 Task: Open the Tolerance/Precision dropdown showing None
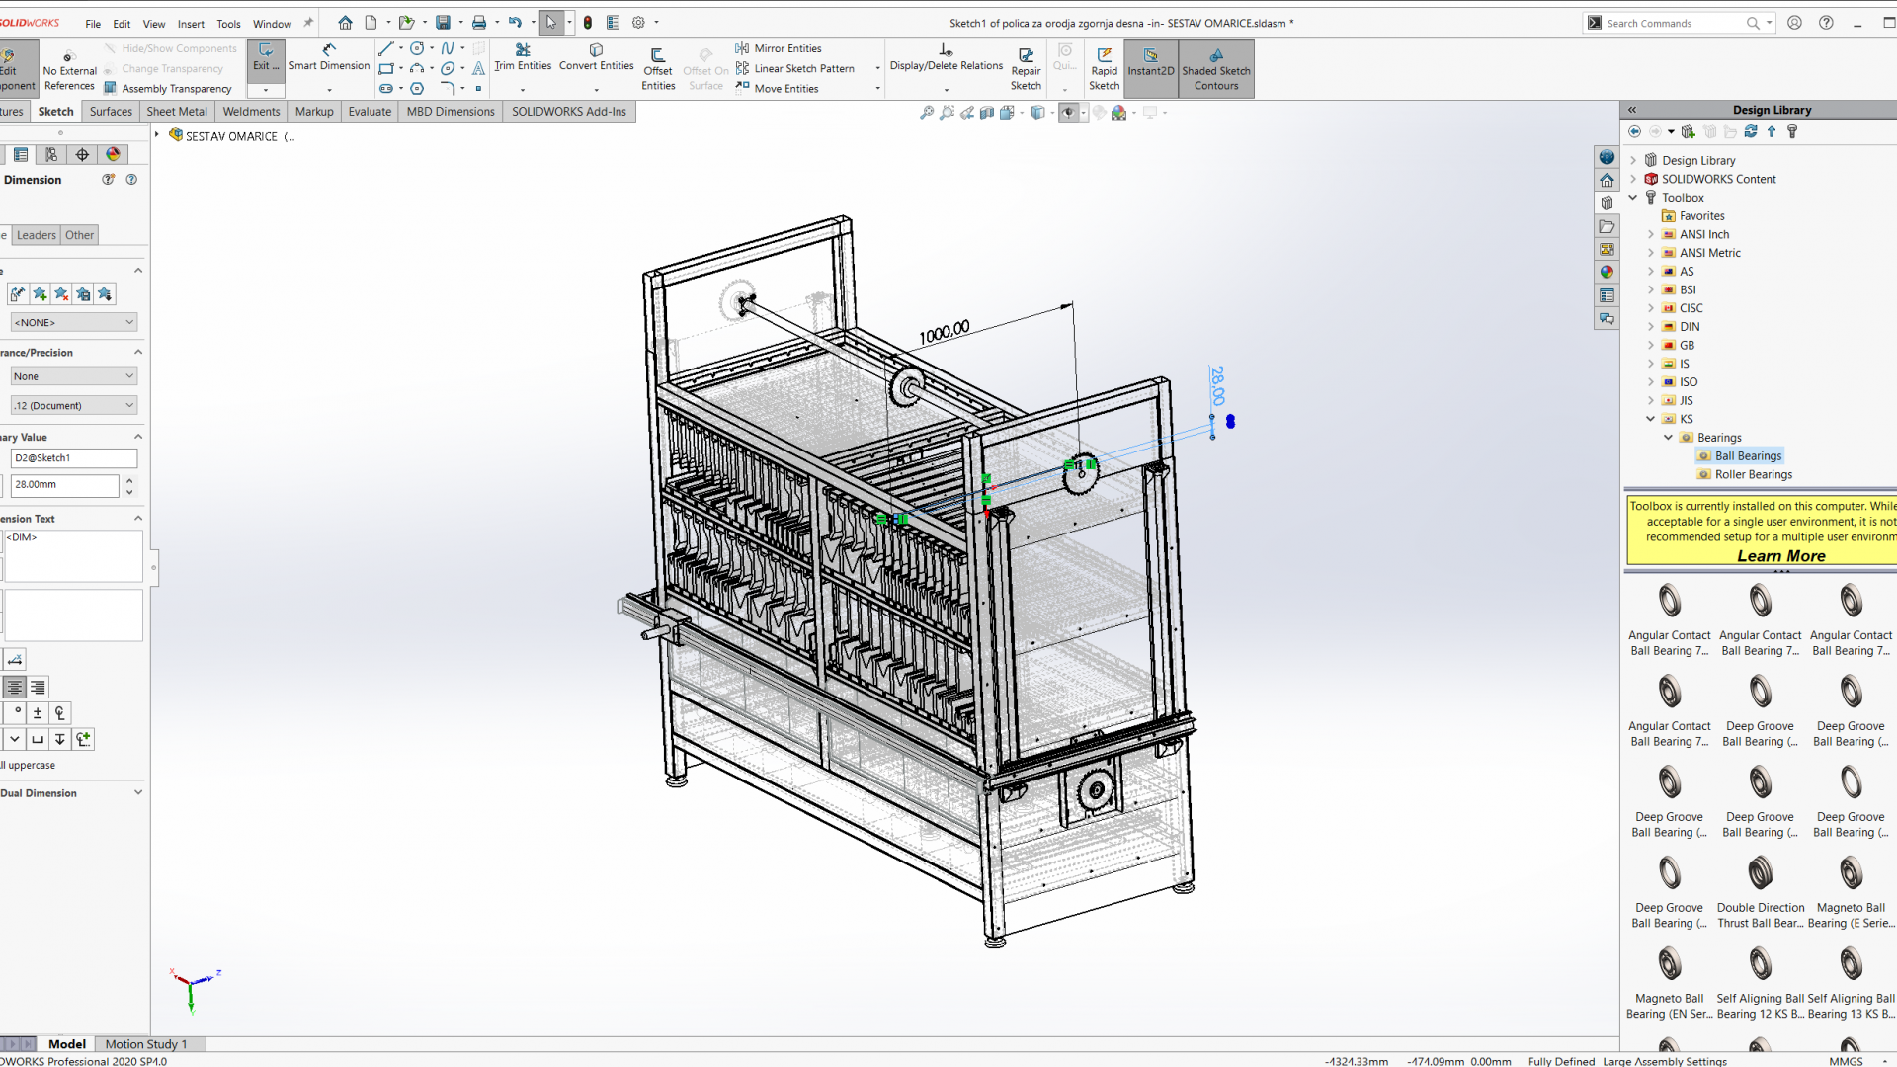(74, 375)
